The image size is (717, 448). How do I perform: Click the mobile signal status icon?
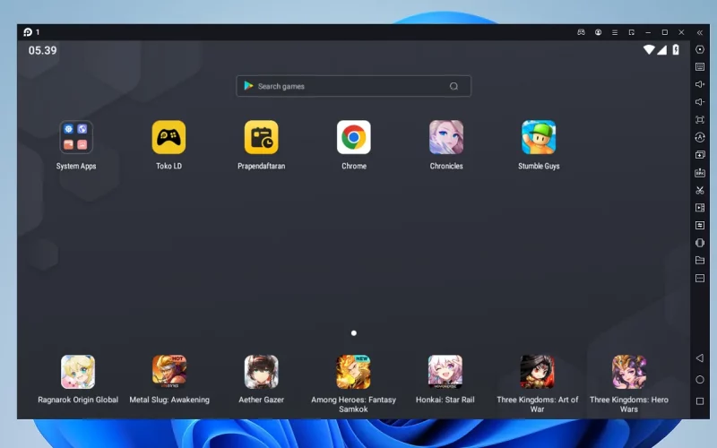click(661, 50)
